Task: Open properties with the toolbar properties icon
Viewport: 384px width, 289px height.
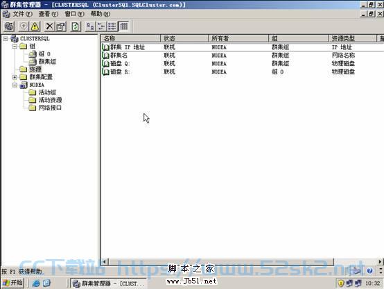Action: (x=61, y=26)
